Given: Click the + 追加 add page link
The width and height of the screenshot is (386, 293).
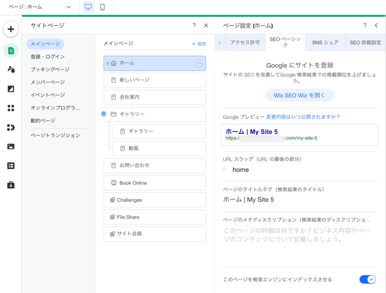Looking at the screenshot, I should click(x=199, y=44).
